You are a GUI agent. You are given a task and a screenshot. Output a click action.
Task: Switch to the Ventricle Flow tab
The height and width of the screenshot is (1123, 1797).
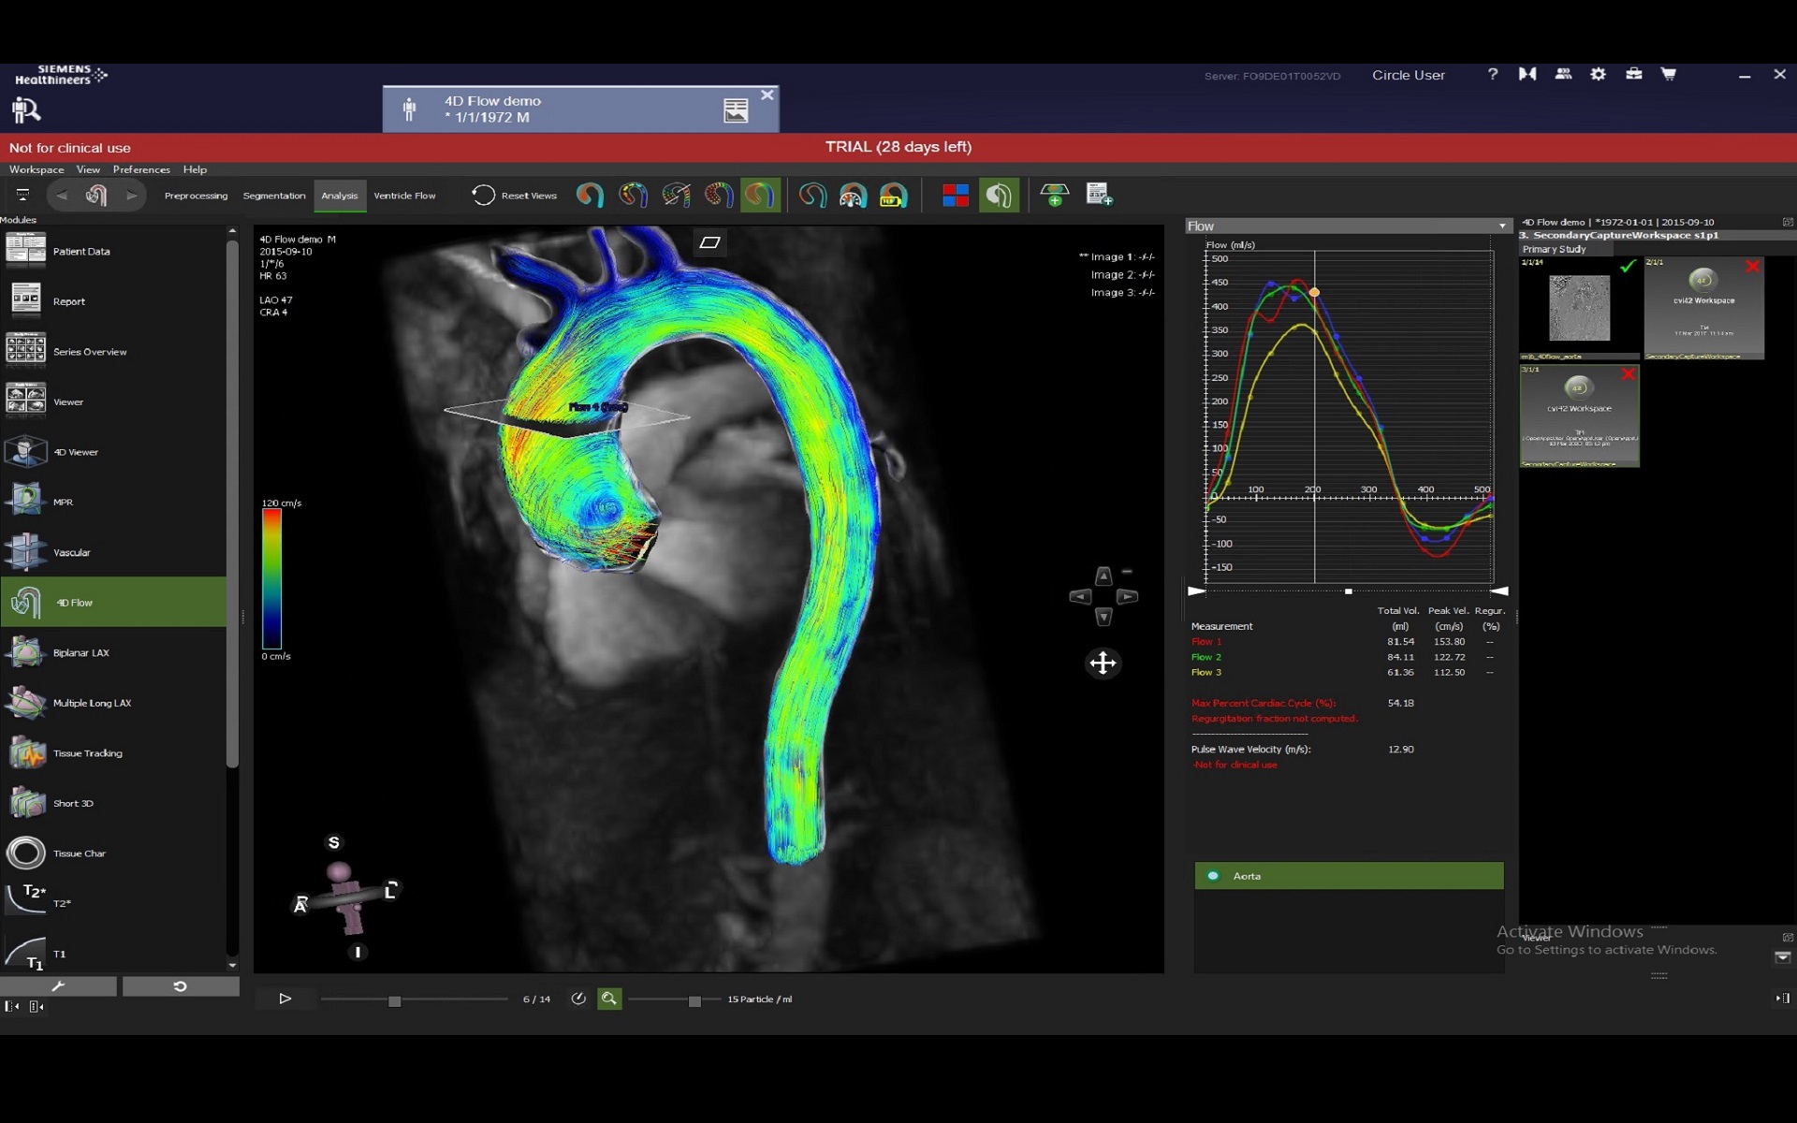coord(403,196)
